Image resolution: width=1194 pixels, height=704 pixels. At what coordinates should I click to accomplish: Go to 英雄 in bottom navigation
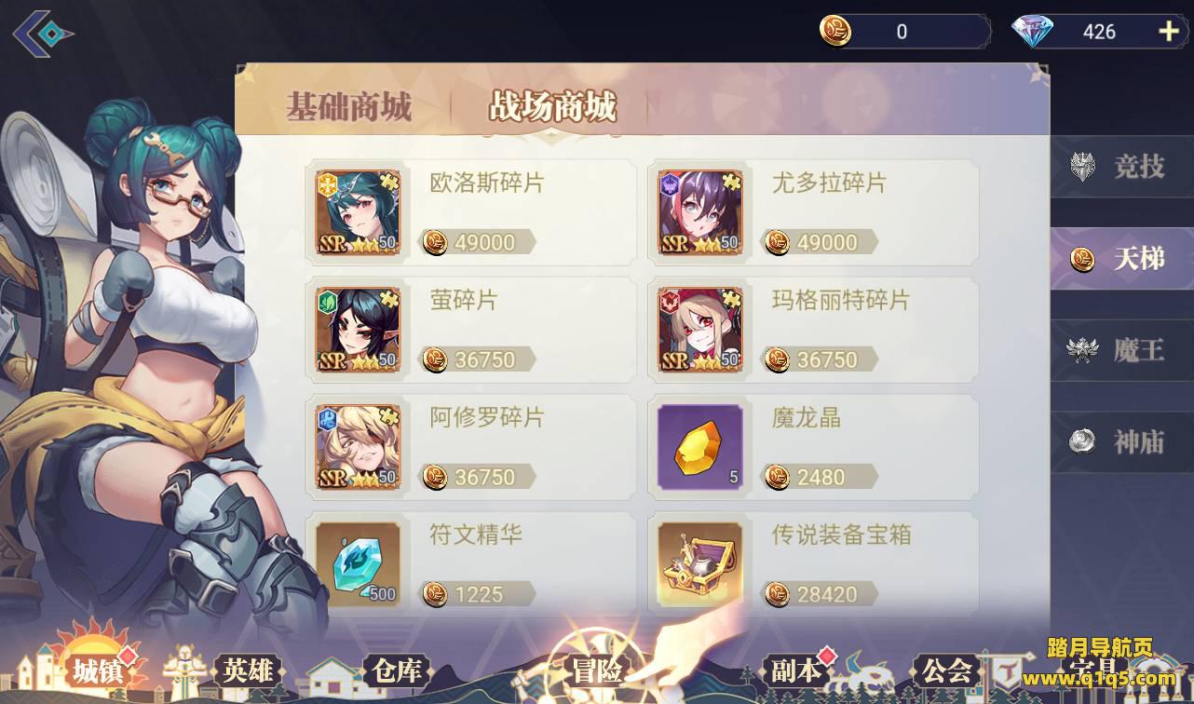tap(248, 670)
